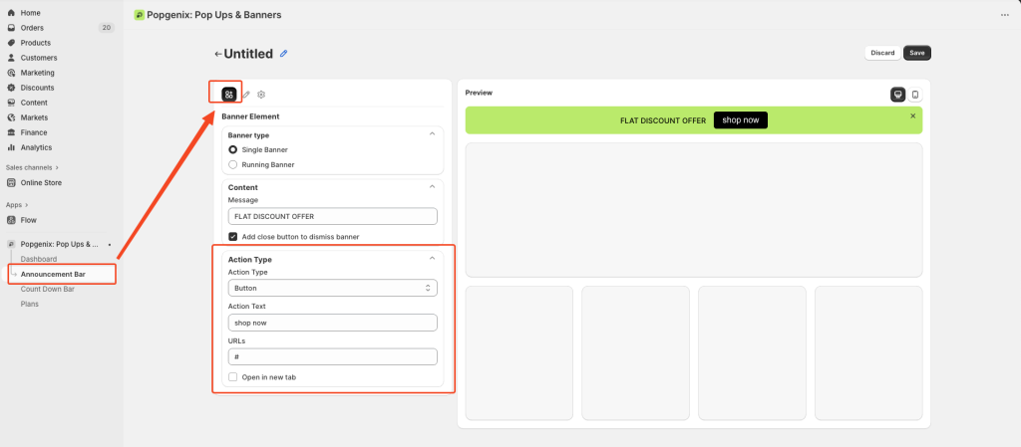1021x447 pixels.
Task: Click the Analytics bar chart icon
Action: click(x=11, y=147)
